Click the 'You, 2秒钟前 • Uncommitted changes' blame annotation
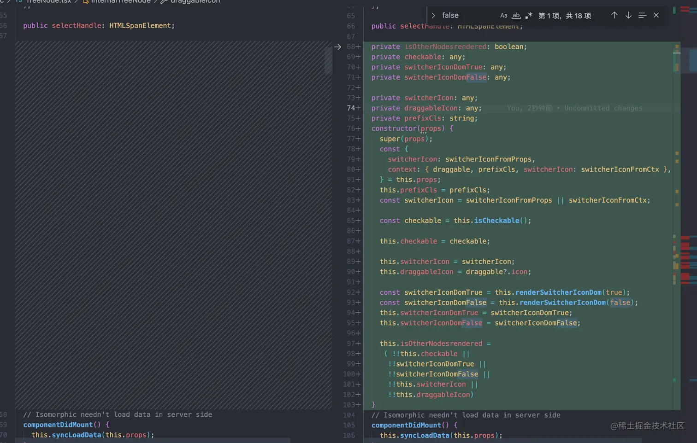The height and width of the screenshot is (443, 697). (x=574, y=108)
